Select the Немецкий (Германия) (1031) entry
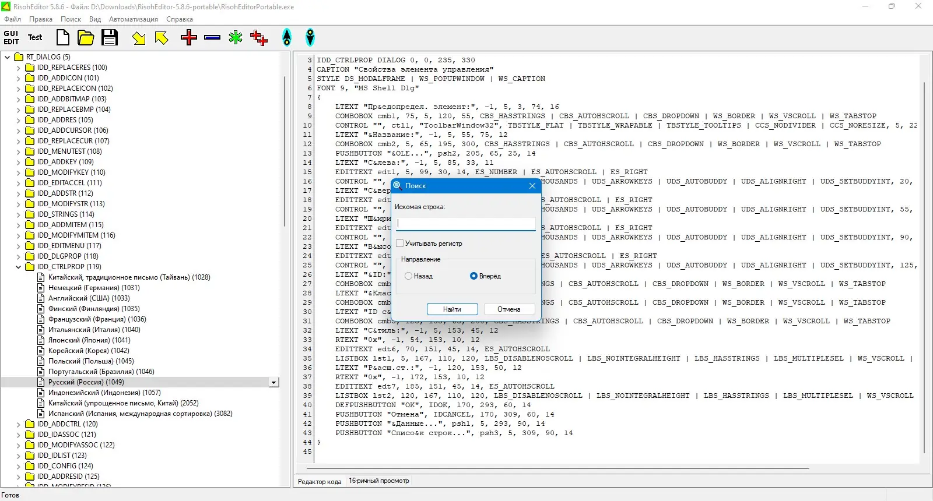The height and width of the screenshot is (501, 933). tap(94, 288)
